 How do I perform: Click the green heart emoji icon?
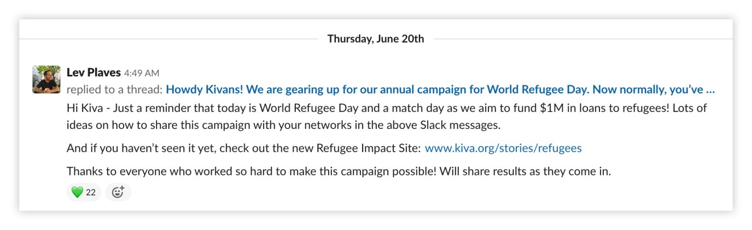77,192
